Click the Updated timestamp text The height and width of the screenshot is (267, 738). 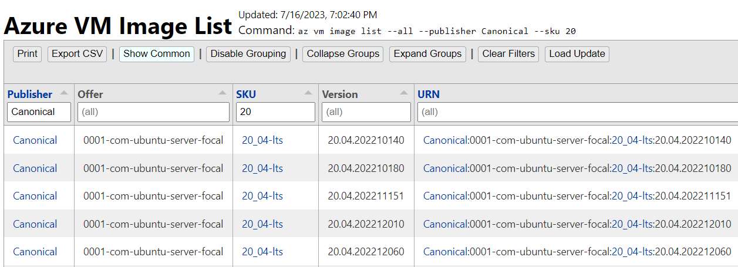[308, 15]
